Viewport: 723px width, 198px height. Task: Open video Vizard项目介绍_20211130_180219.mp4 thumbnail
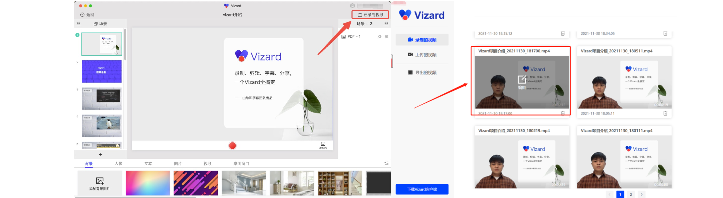522,162
